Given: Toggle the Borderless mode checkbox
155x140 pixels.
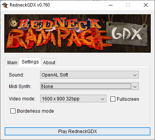Looking at the screenshot, I should click(13, 111).
